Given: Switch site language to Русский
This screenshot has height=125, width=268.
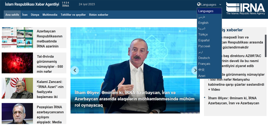Looking at the screenshot, I should point(204,46).
